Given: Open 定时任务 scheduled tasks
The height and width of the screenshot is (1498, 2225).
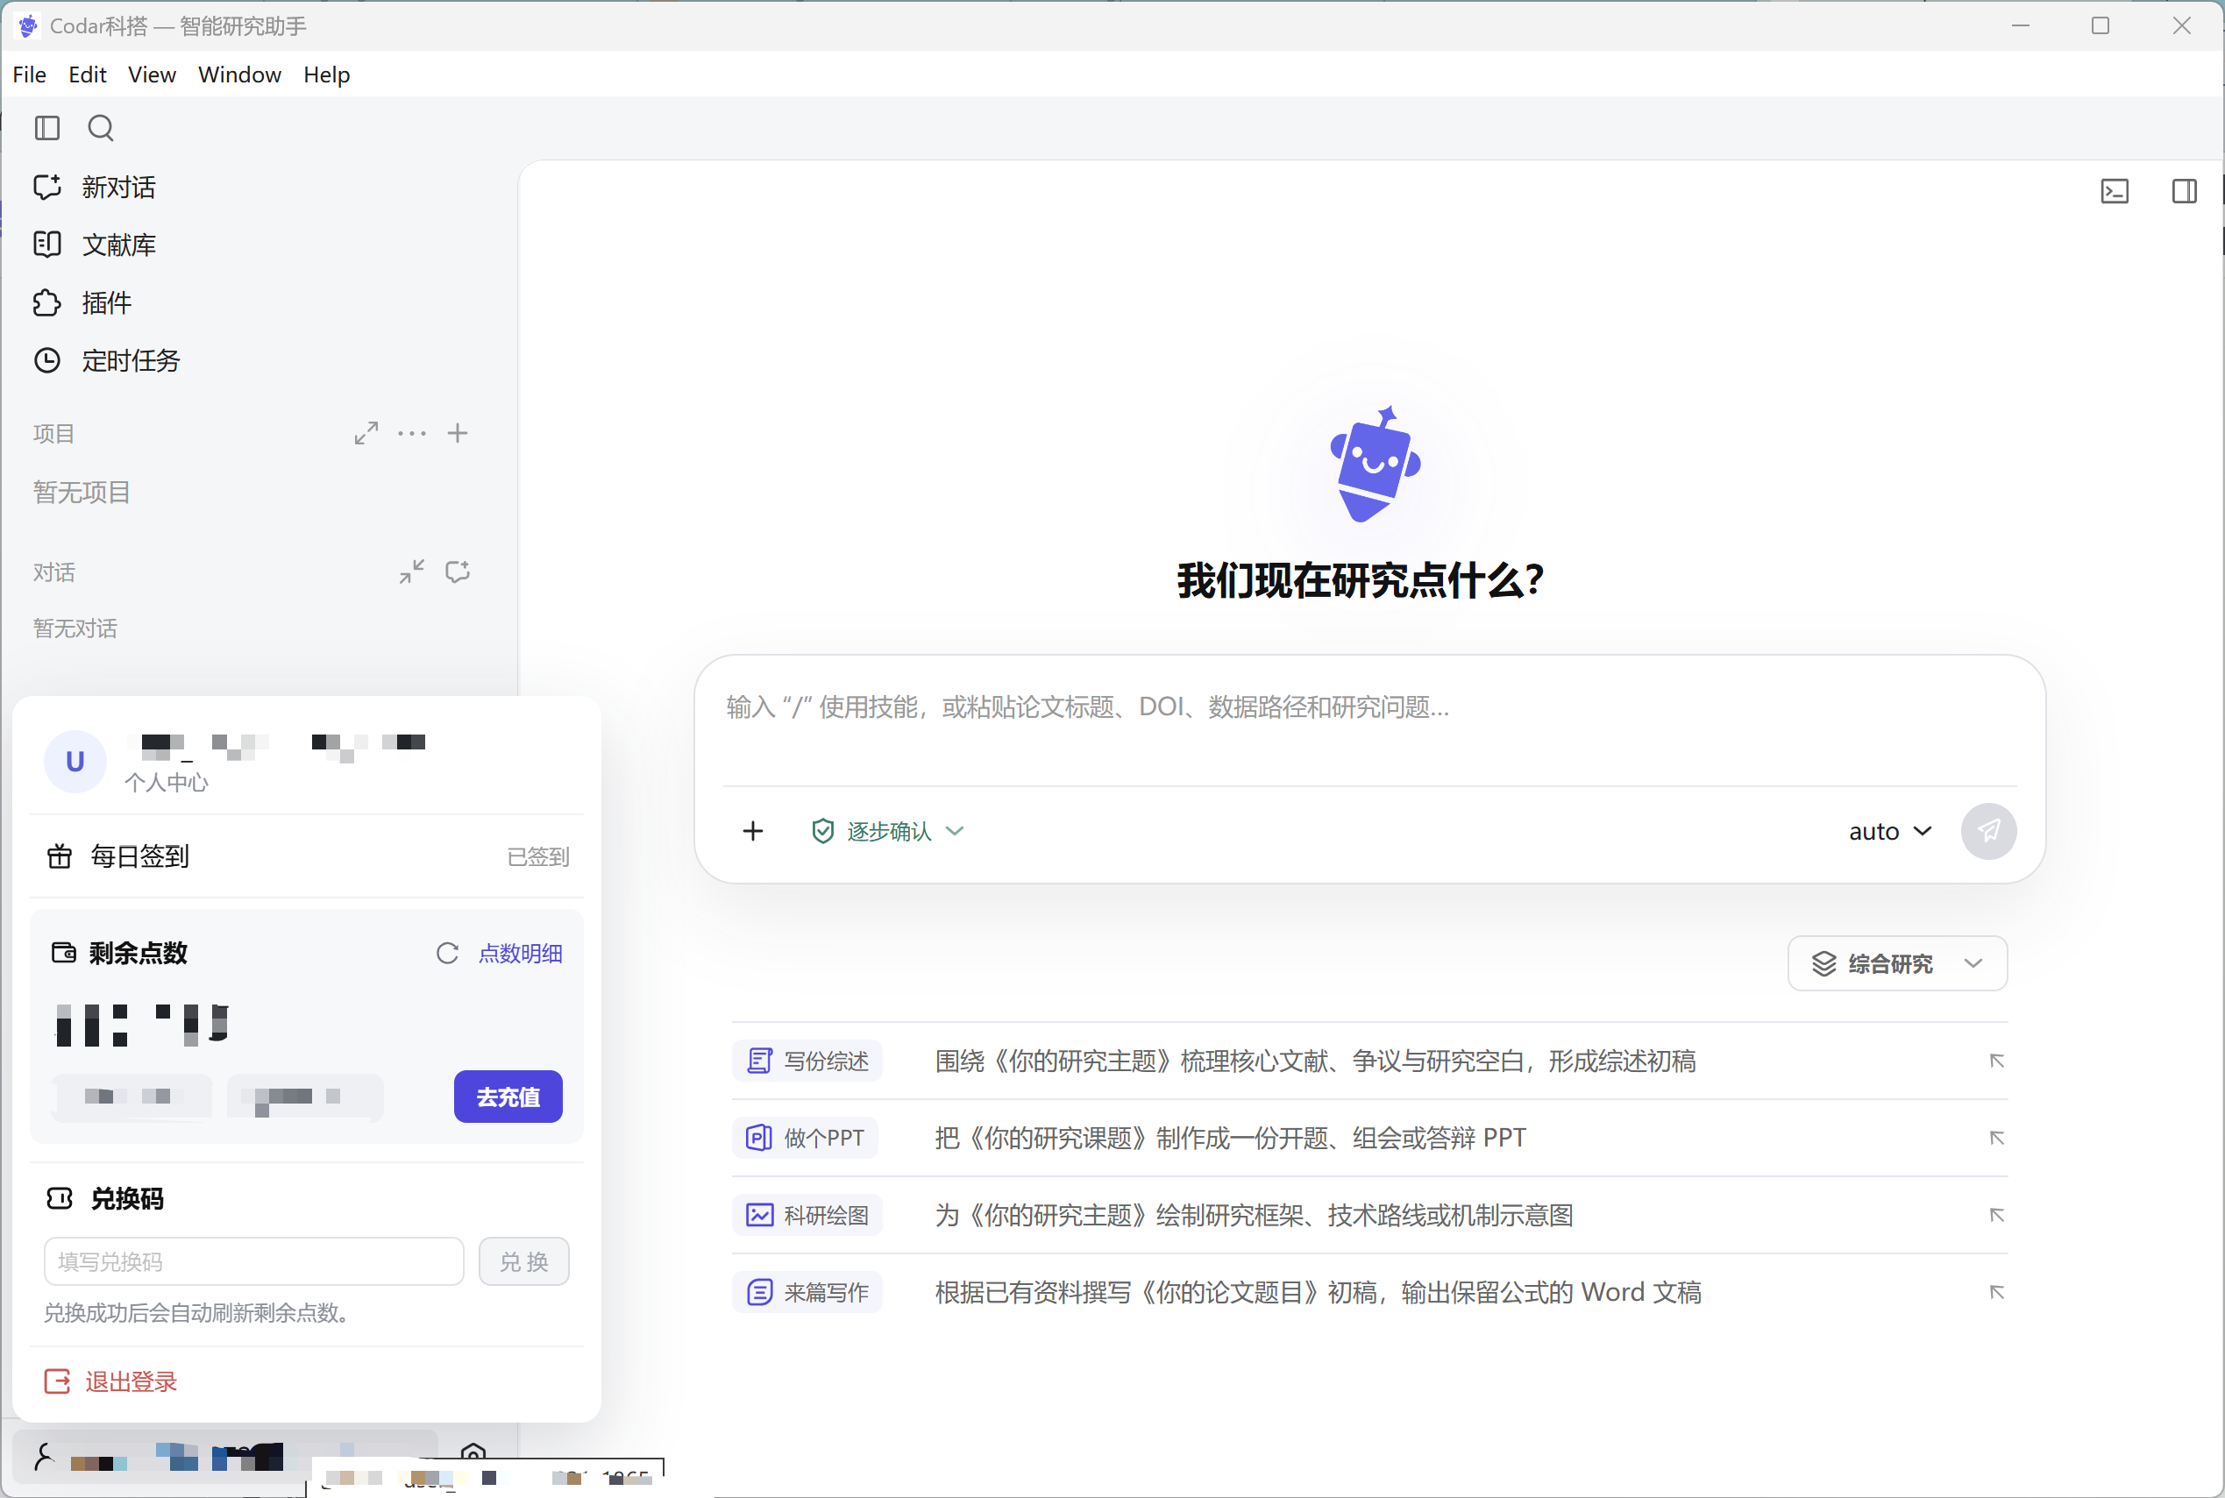Looking at the screenshot, I should click(x=107, y=361).
